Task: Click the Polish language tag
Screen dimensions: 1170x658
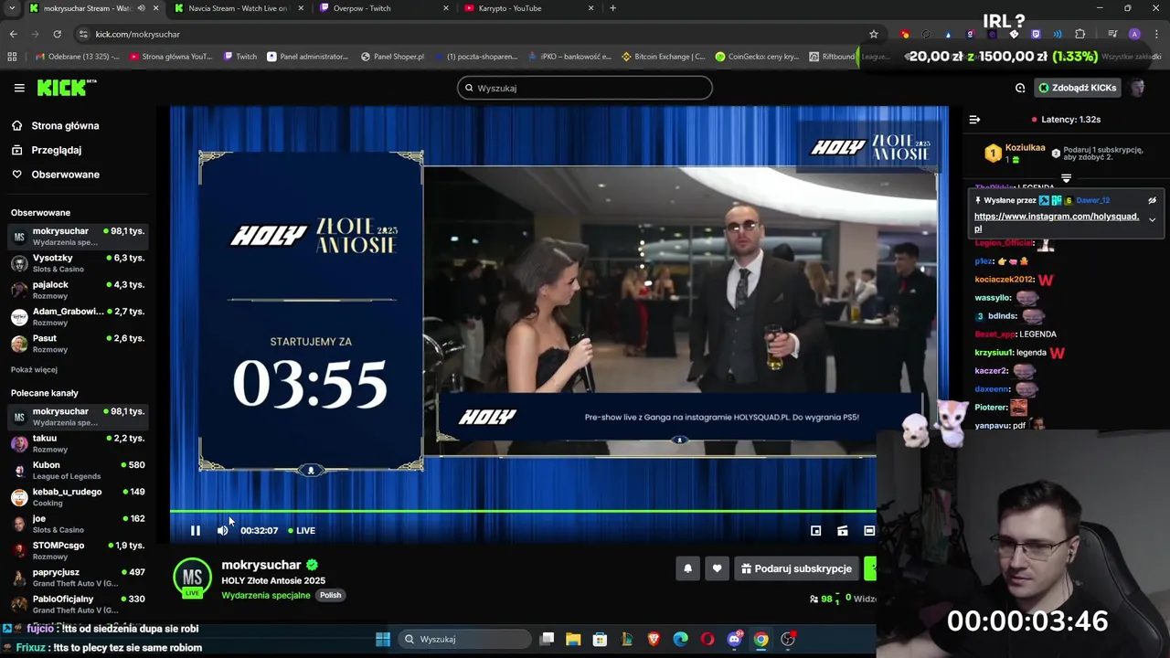Action: coord(330,595)
